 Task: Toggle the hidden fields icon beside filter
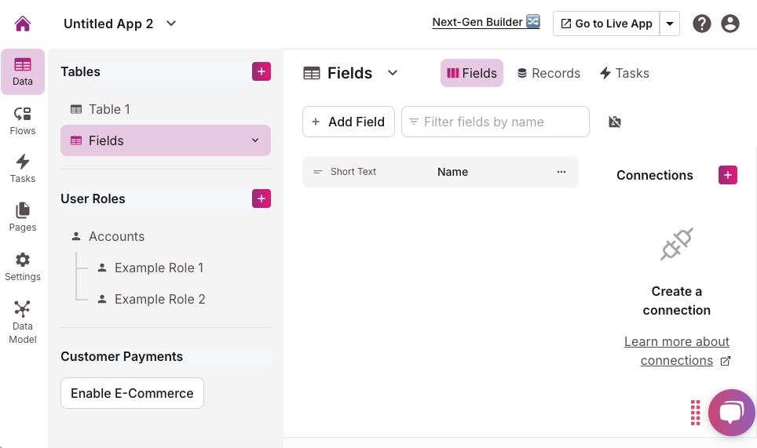coord(615,122)
